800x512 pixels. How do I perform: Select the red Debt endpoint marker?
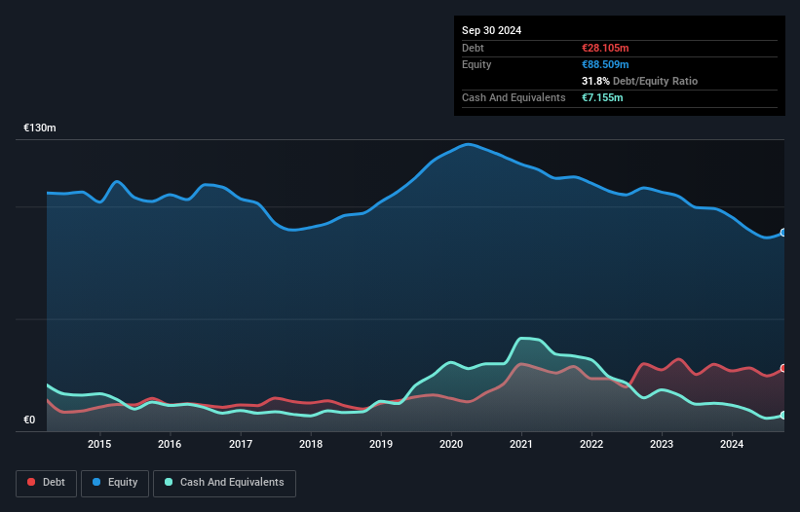783,368
